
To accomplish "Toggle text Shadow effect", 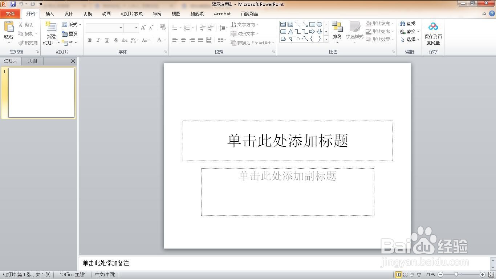I will pyautogui.click(x=115, y=40).
